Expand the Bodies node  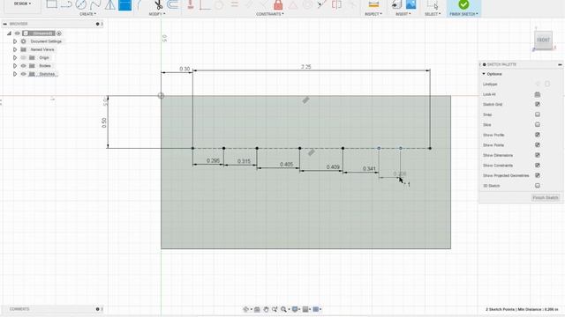(x=15, y=66)
